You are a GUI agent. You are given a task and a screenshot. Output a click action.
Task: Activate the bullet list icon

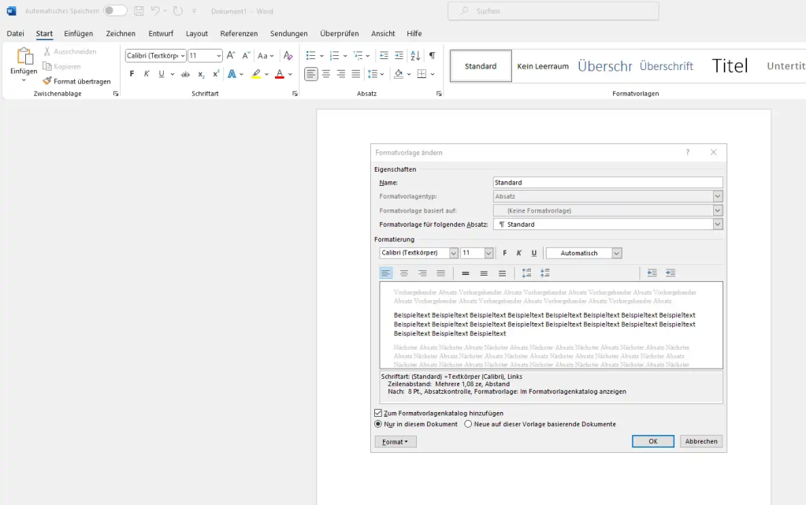311,55
